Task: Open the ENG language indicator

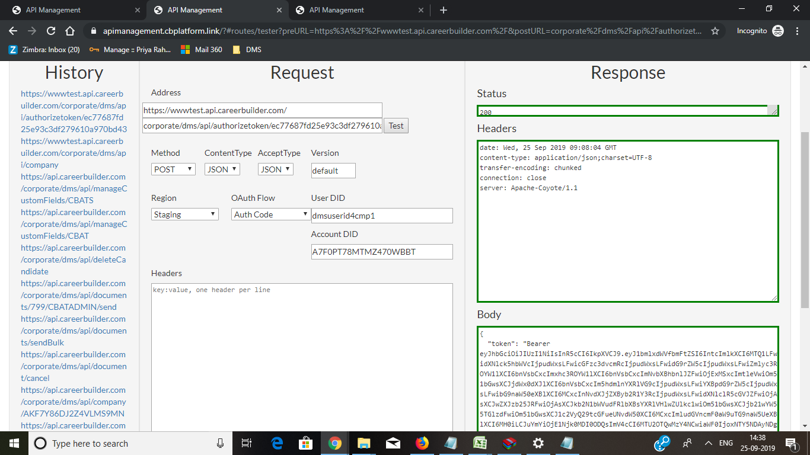Action: coord(726,443)
